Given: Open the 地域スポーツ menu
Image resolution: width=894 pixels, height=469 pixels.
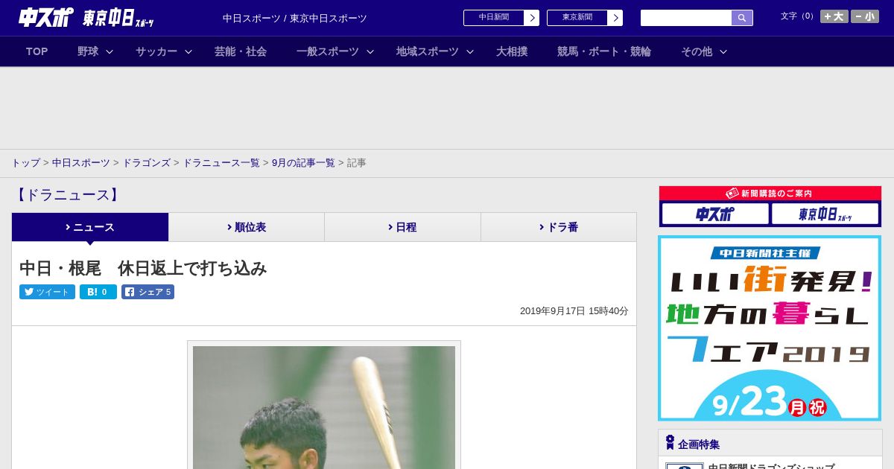Looking at the screenshot, I should click(x=428, y=51).
